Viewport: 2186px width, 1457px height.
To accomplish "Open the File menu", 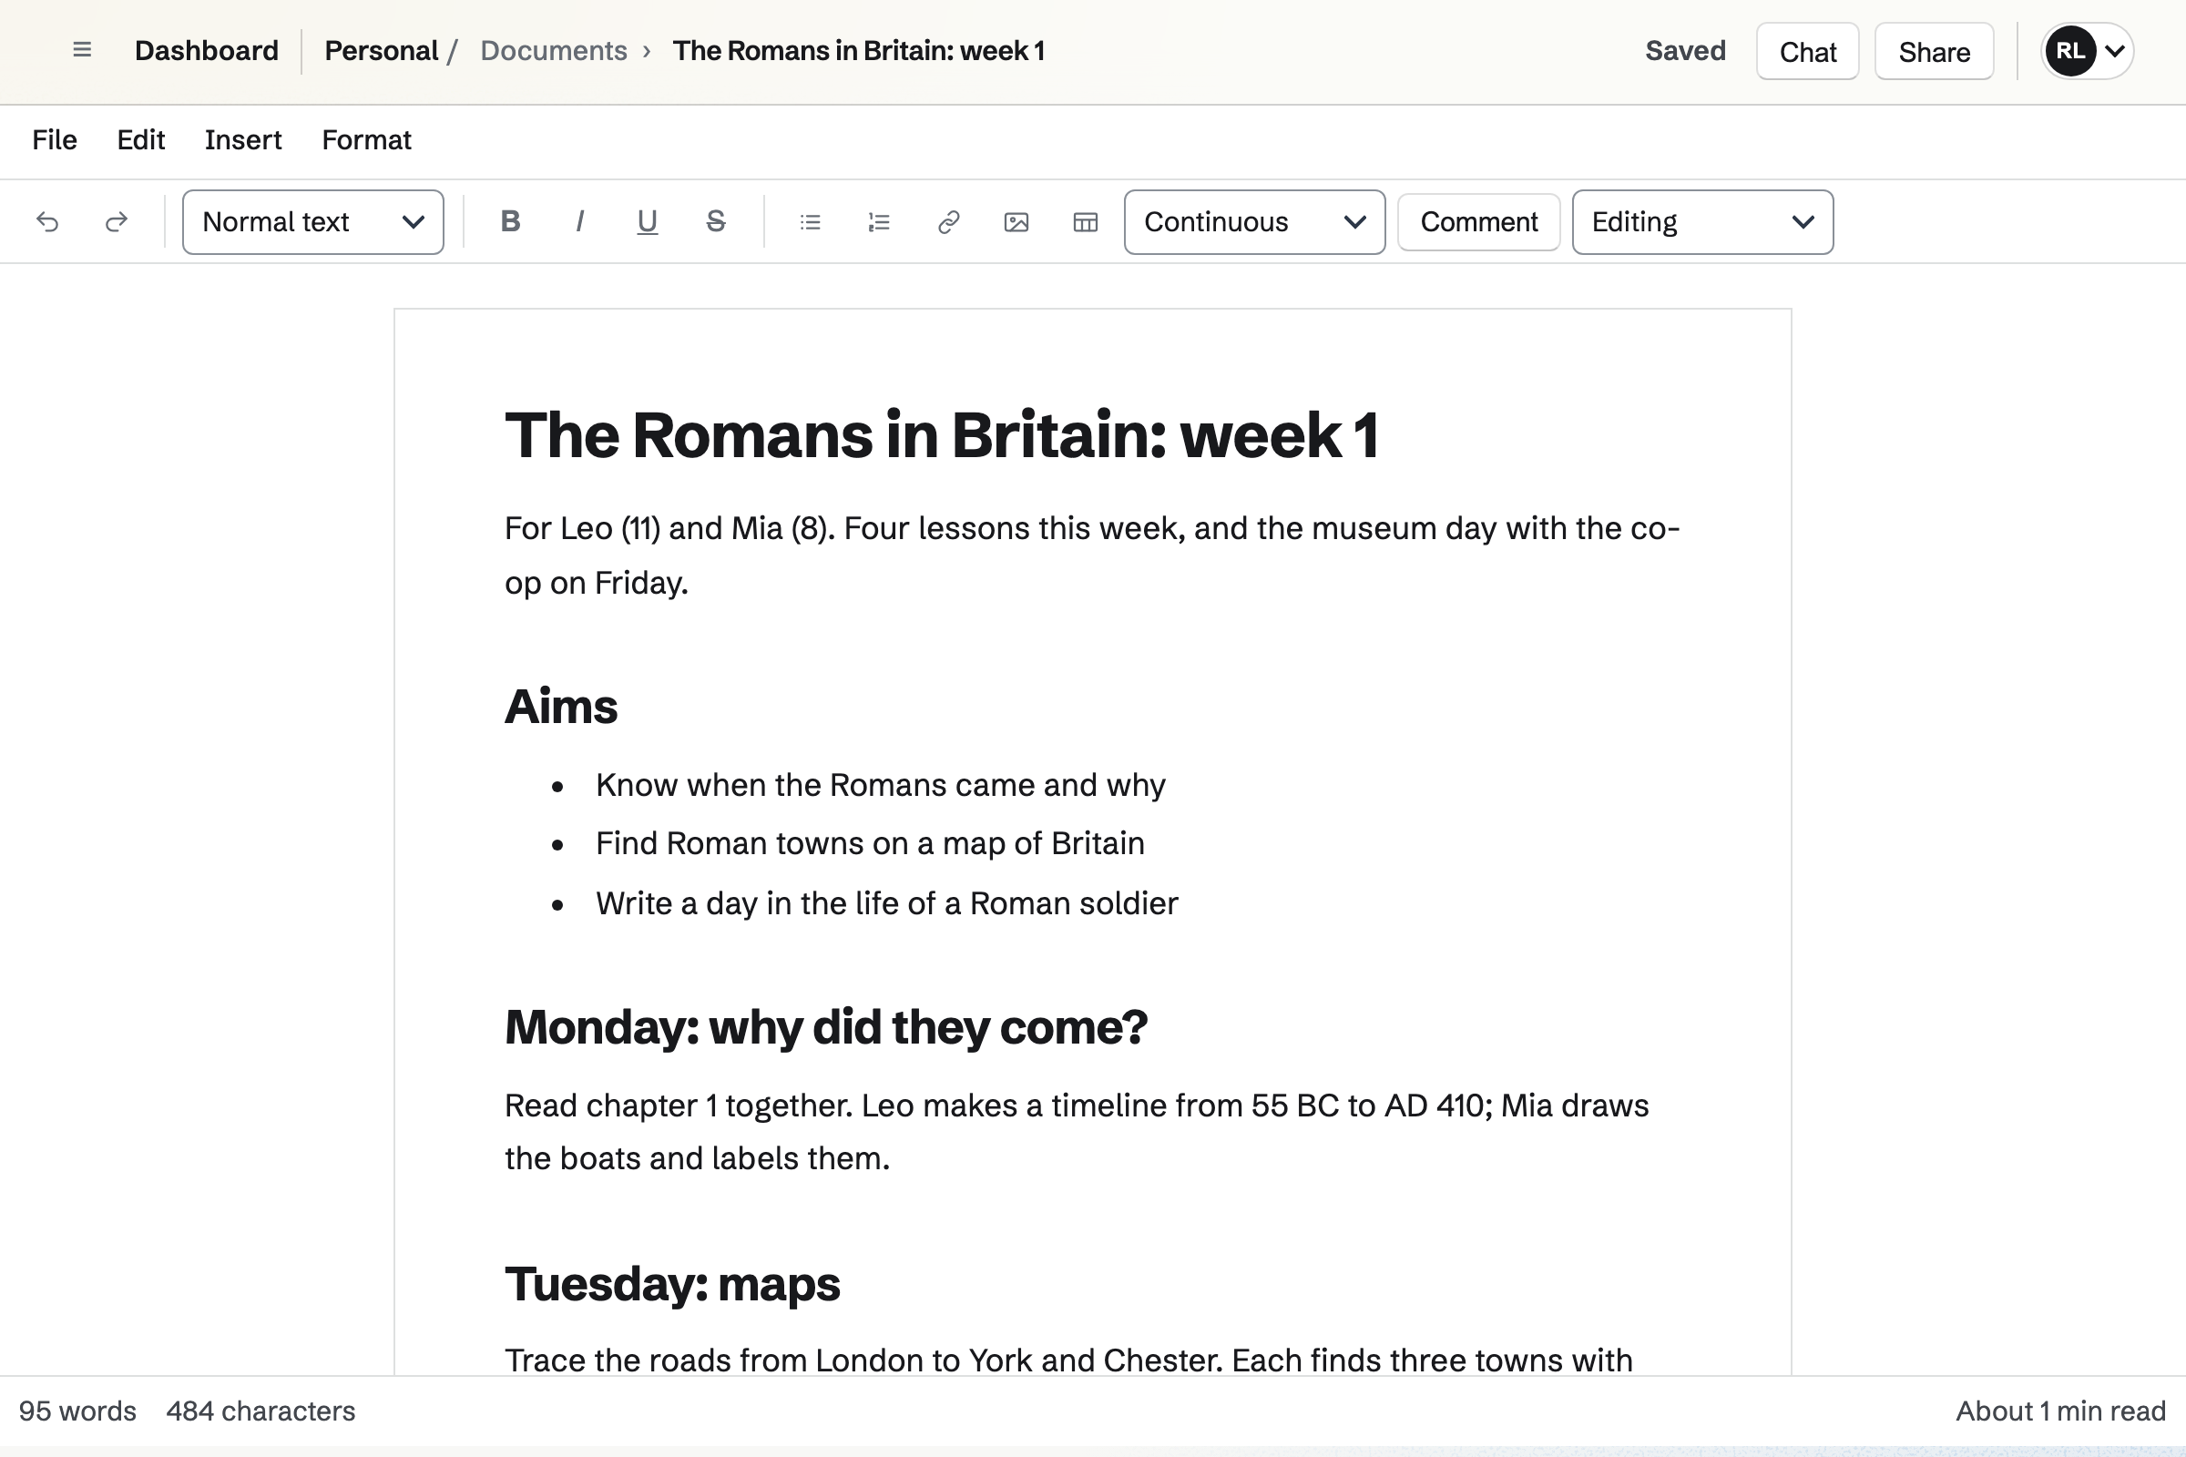I will (x=55, y=140).
